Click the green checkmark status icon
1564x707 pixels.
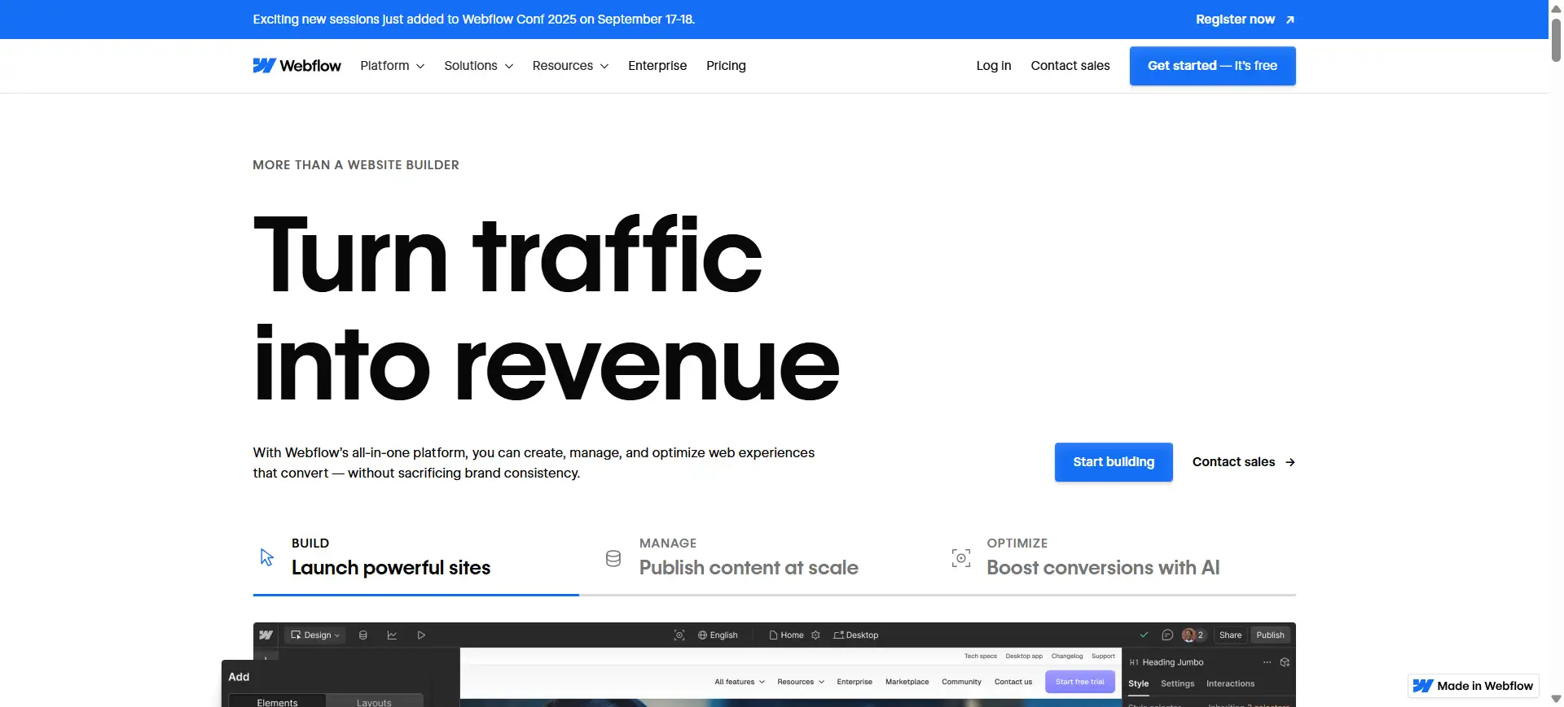click(1144, 635)
